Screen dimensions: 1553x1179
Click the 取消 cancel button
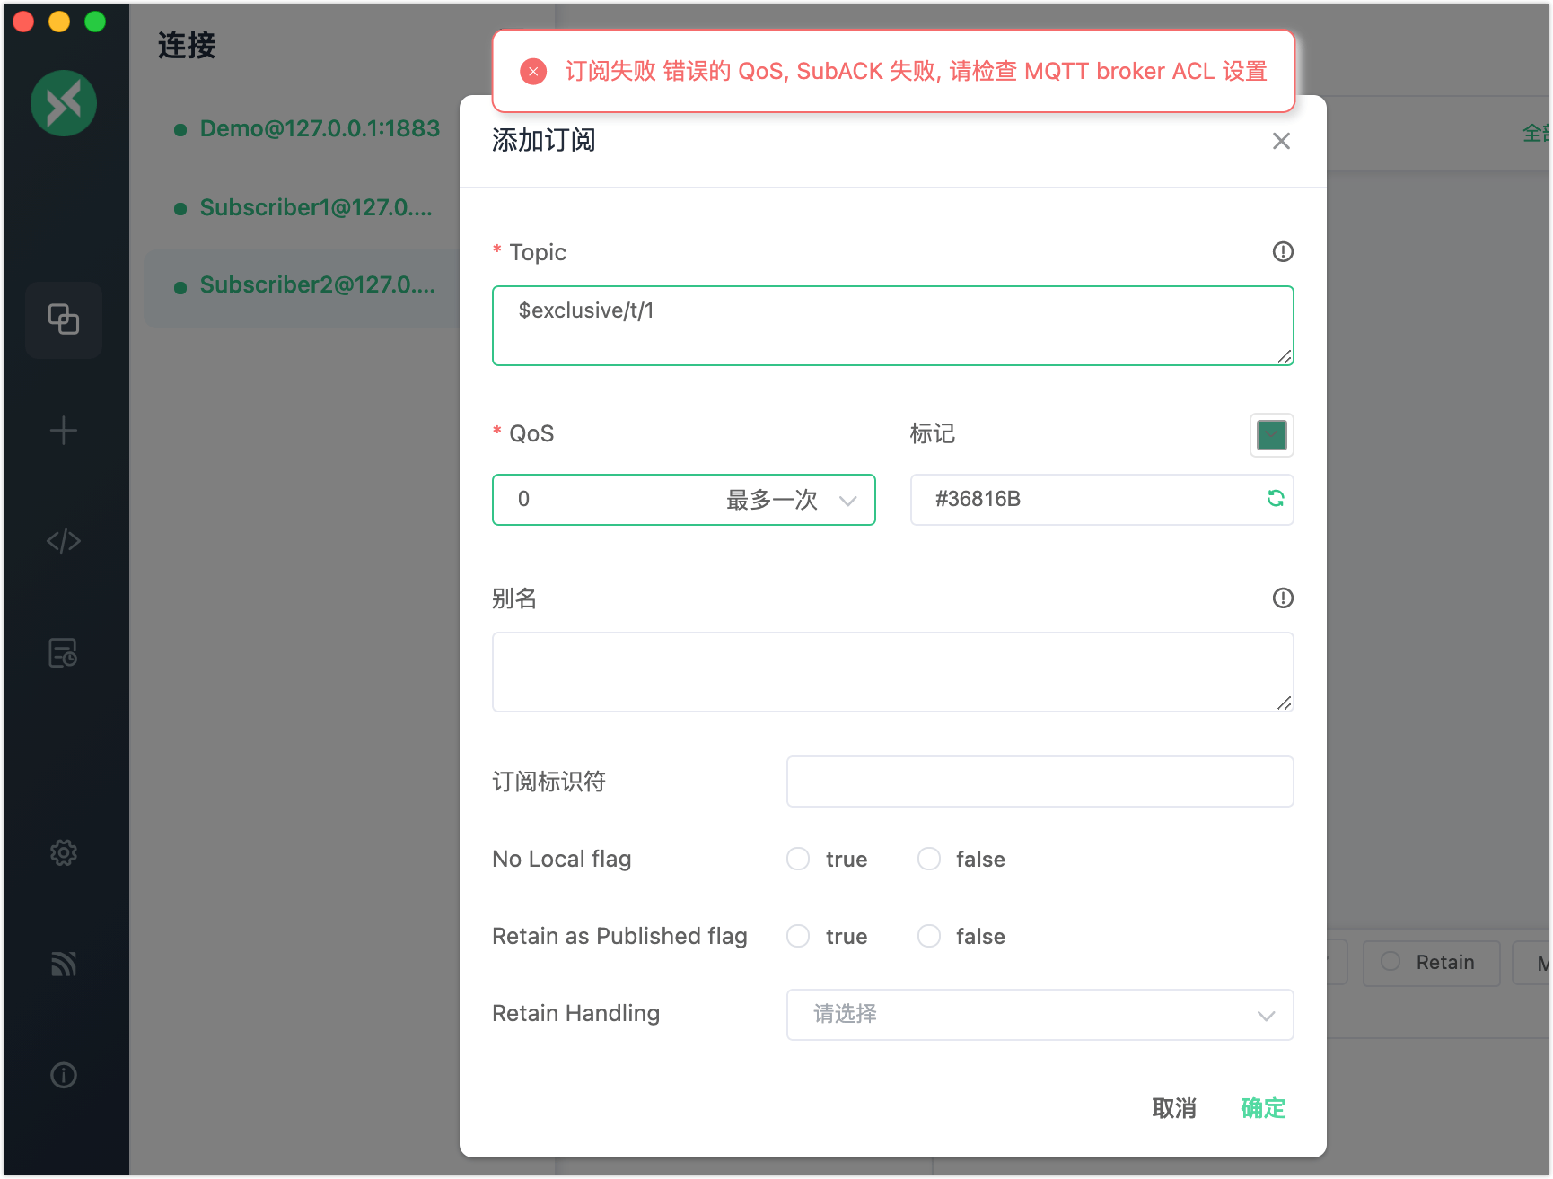pos(1173,1108)
